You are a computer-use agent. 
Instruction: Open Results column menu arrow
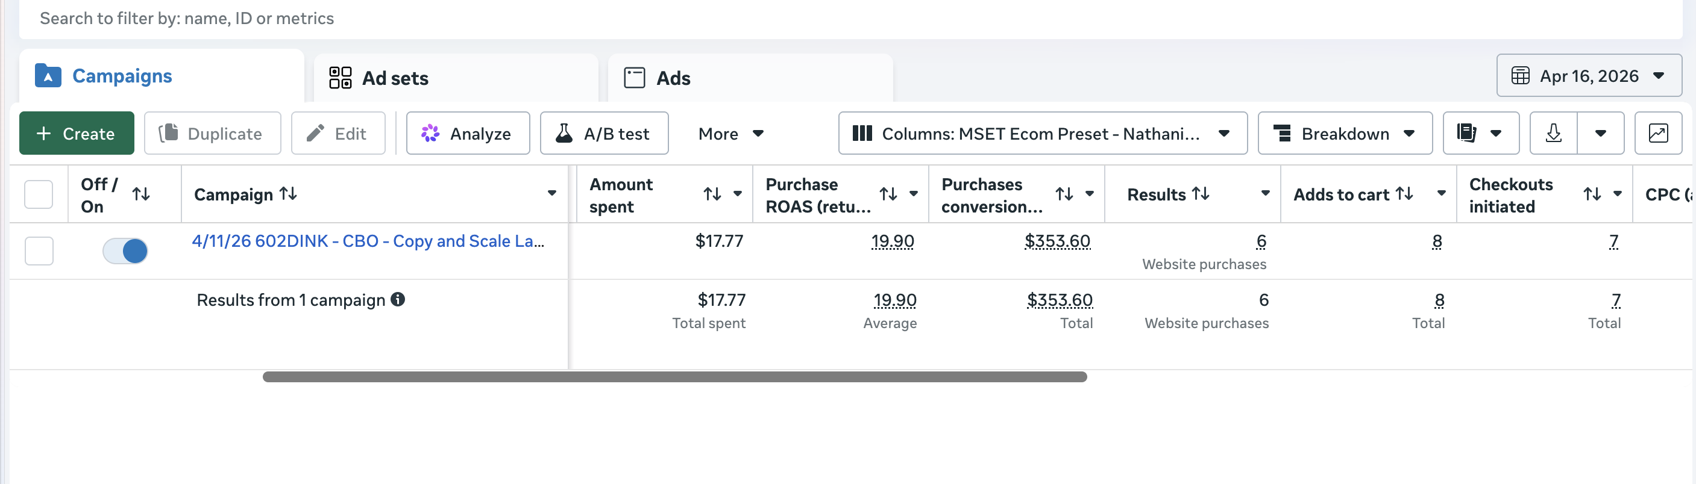click(x=1266, y=193)
